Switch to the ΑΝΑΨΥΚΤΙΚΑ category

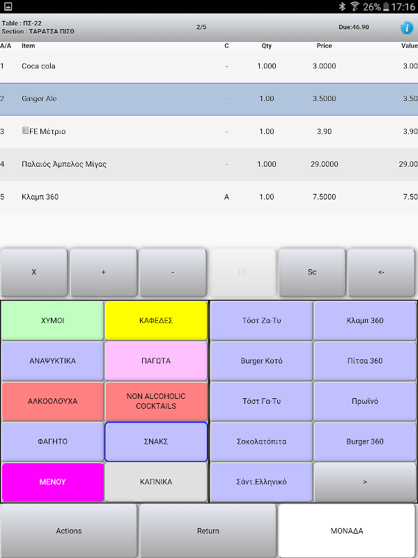(x=53, y=361)
